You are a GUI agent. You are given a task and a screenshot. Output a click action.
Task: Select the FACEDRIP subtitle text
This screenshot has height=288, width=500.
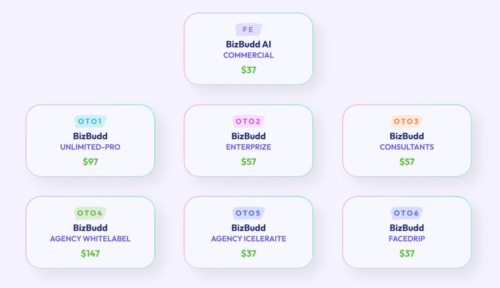[x=407, y=239]
